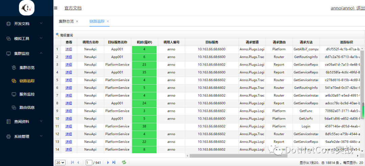Image resolution: width=365 pixels, height=166 pixels.
Task: Close the 链路追踪 tab
Action: [108, 21]
